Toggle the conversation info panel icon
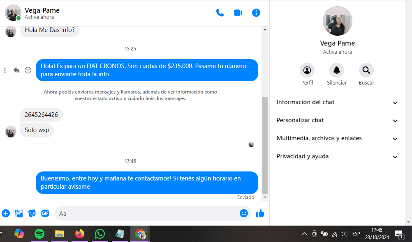 [256, 13]
